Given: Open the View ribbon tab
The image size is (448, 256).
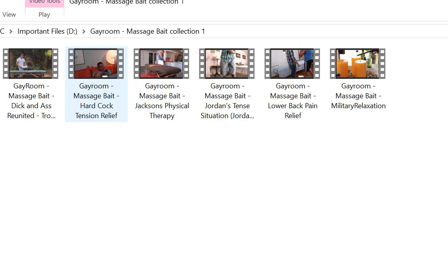Looking at the screenshot, I should click(9, 15).
